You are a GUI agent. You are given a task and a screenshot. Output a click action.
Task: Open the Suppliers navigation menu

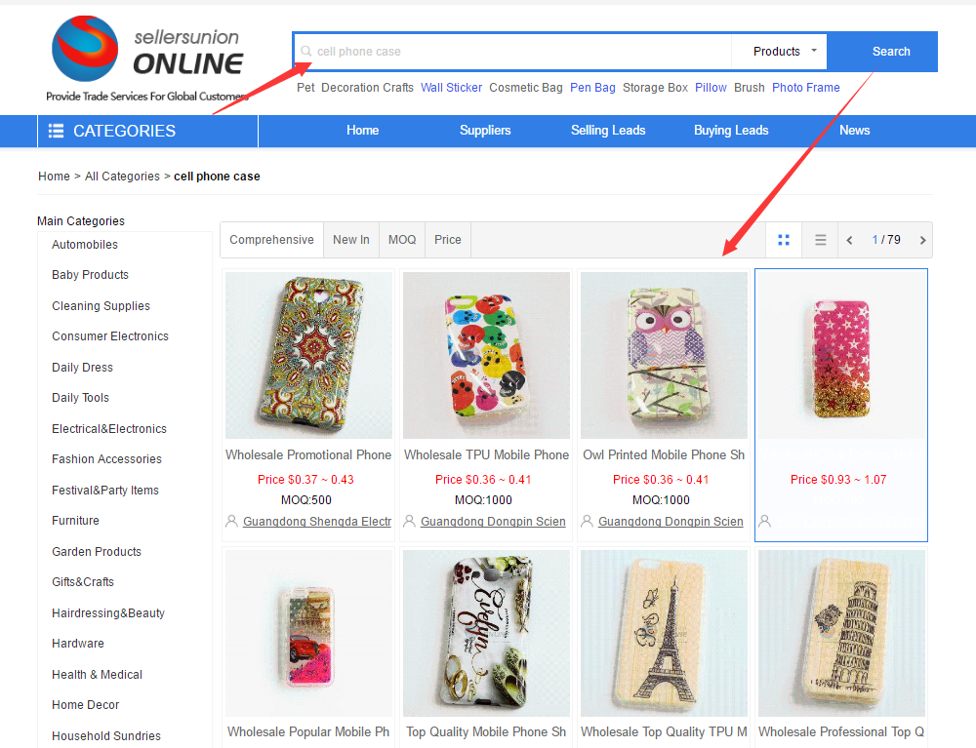pyautogui.click(x=485, y=130)
